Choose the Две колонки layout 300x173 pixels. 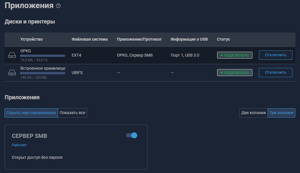pyautogui.click(x=253, y=113)
